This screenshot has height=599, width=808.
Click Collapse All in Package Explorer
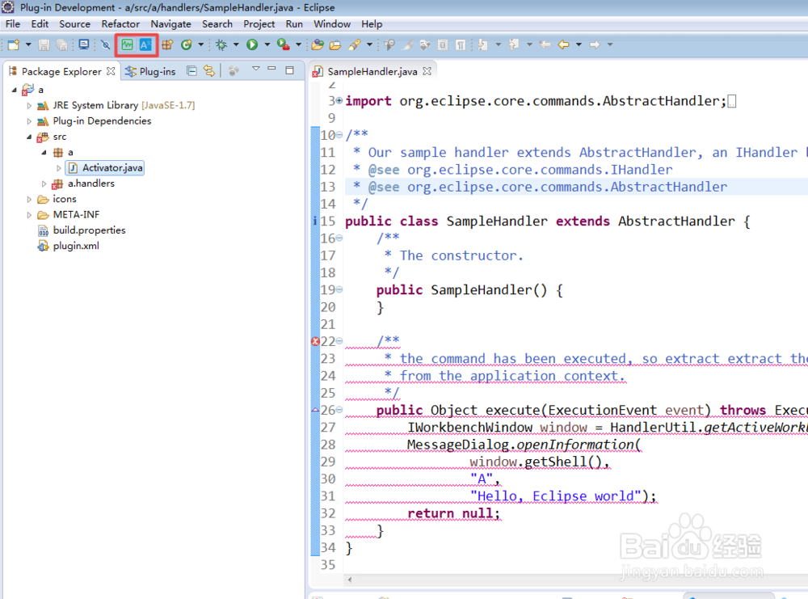[191, 70]
